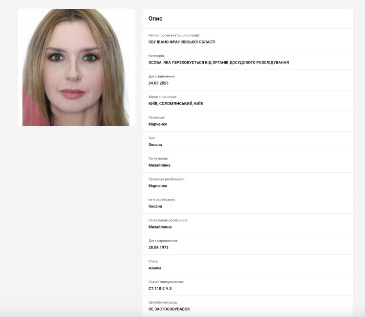The height and width of the screenshot is (317, 365).
Task: Click the "Опис" section heading
Action: (155, 19)
